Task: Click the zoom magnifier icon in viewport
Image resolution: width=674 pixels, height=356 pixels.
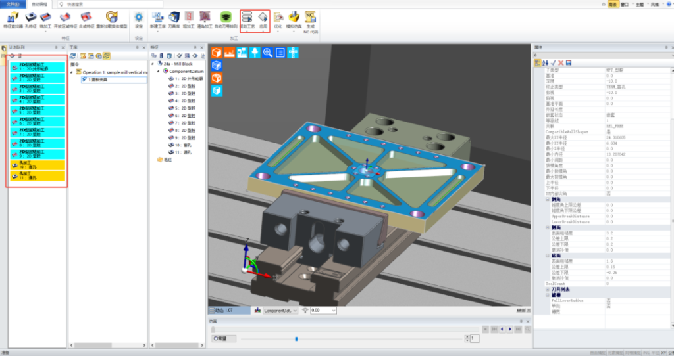Action: pyautogui.click(x=267, y=52)
